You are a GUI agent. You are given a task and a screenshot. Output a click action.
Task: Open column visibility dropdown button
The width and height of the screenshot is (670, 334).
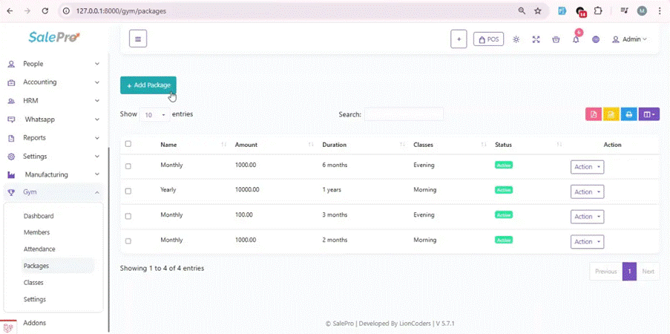[649, 114]
